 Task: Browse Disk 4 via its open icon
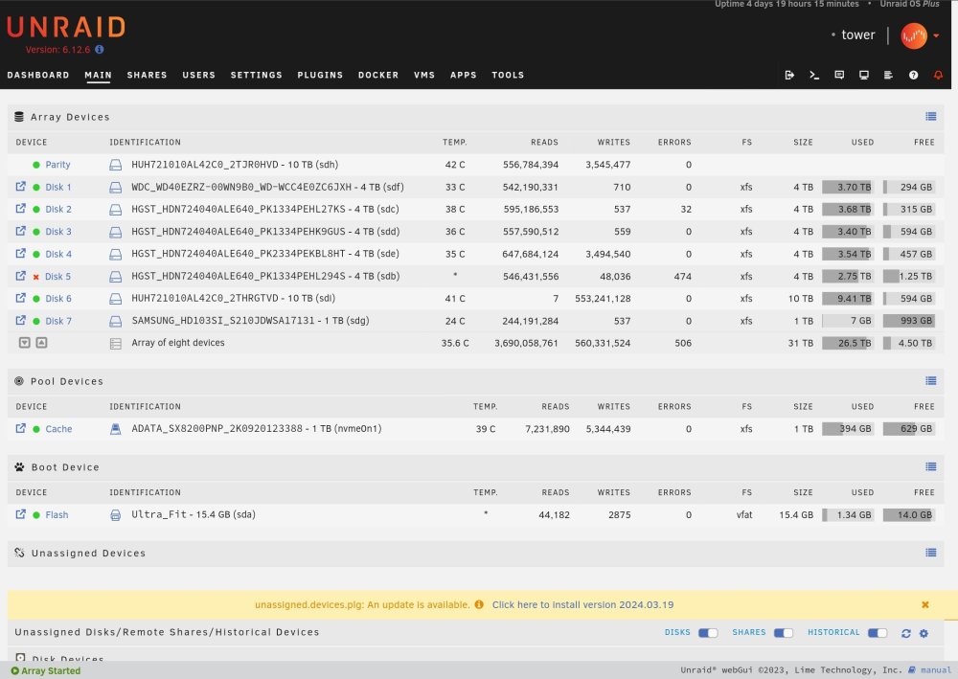(x=21, y=253)
